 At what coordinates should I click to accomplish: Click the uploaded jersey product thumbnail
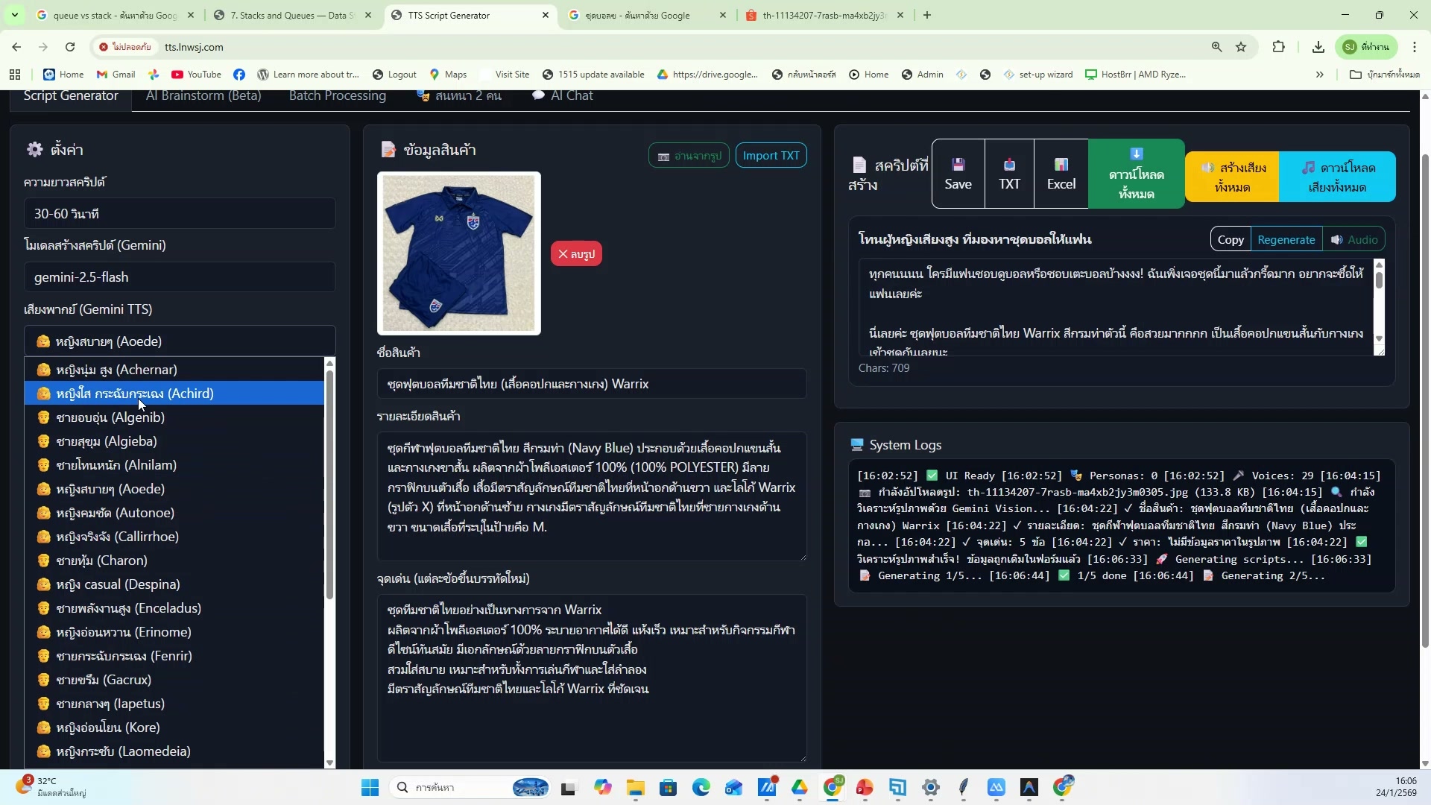coord(458,253)
